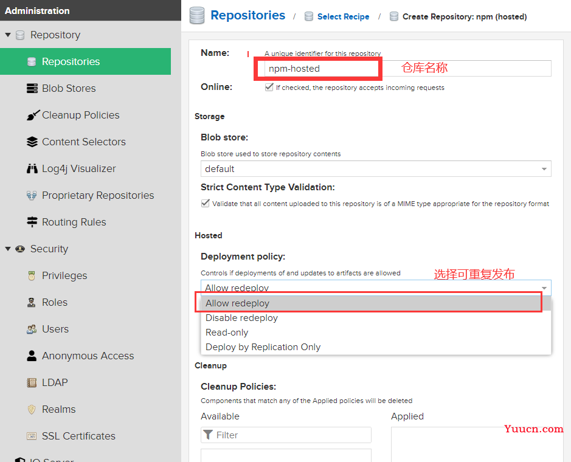Click the Routing Rules signpost icon
571x462 pixels.
(32, 222)
